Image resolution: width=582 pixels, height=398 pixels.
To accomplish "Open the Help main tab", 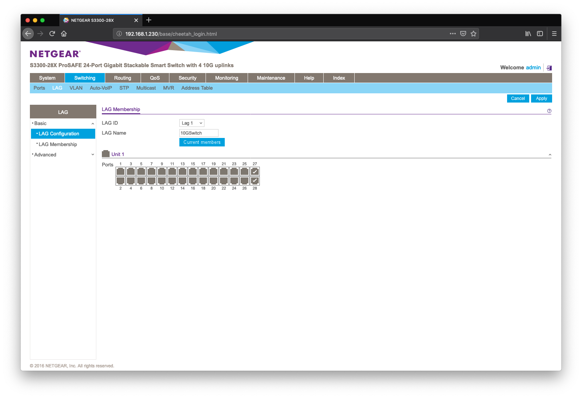I will [x=309, y=78].
